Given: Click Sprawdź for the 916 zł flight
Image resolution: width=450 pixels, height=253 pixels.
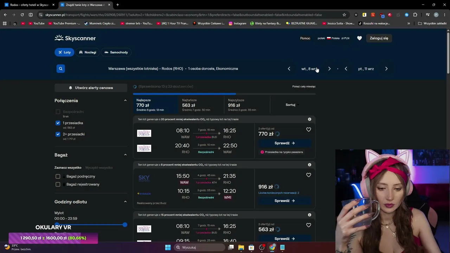Looking at the screenshot, I should (x=285, y=201).
